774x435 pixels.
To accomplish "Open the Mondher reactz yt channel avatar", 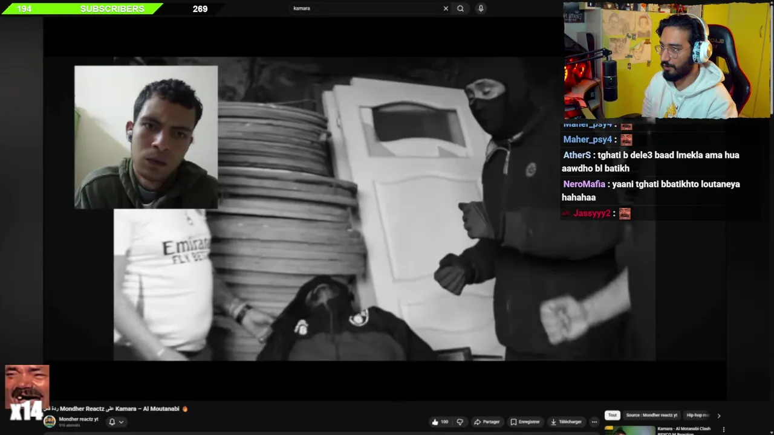I will pos(50,421).
